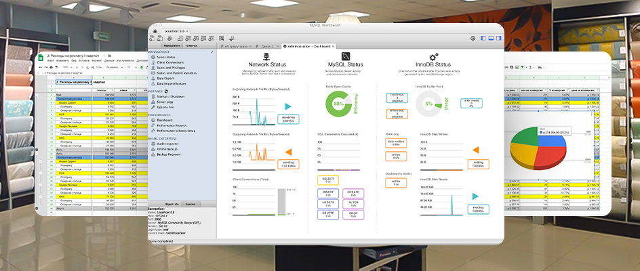Toggle the left sidebar panel visibility
Viewport: 640px width, 271px height.
483,39
